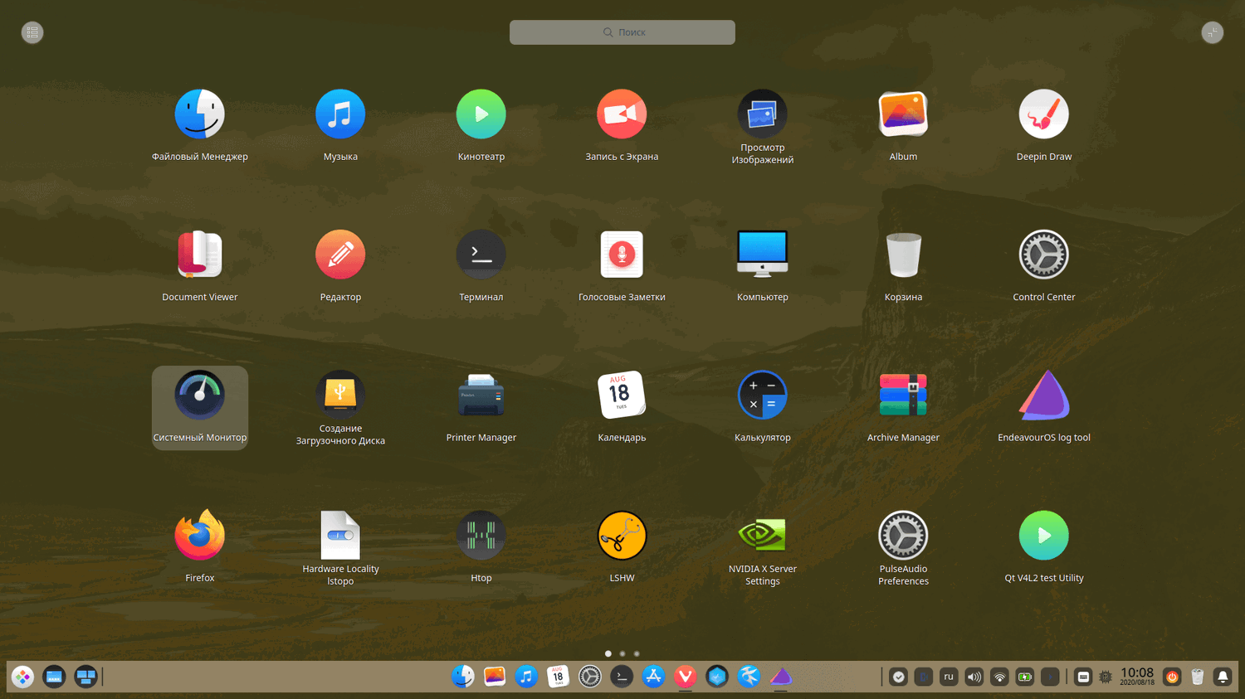This screenshot has height=699, width=1245.
Task: Click the battery indicator in the tray
Action: click(1025, 677)
